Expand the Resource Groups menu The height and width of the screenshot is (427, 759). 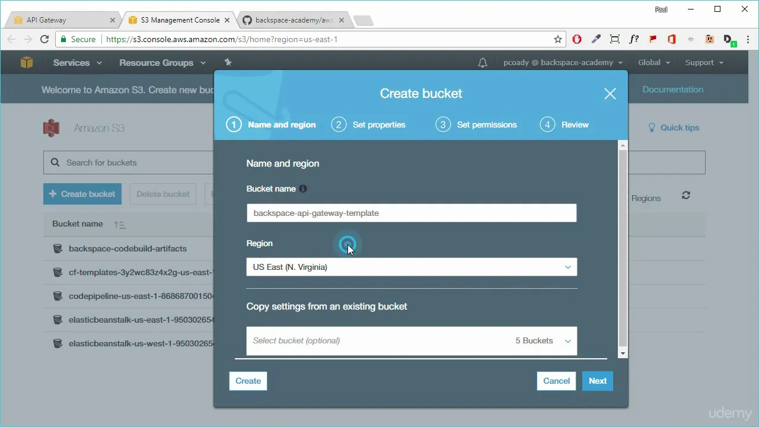coord(162,62)
